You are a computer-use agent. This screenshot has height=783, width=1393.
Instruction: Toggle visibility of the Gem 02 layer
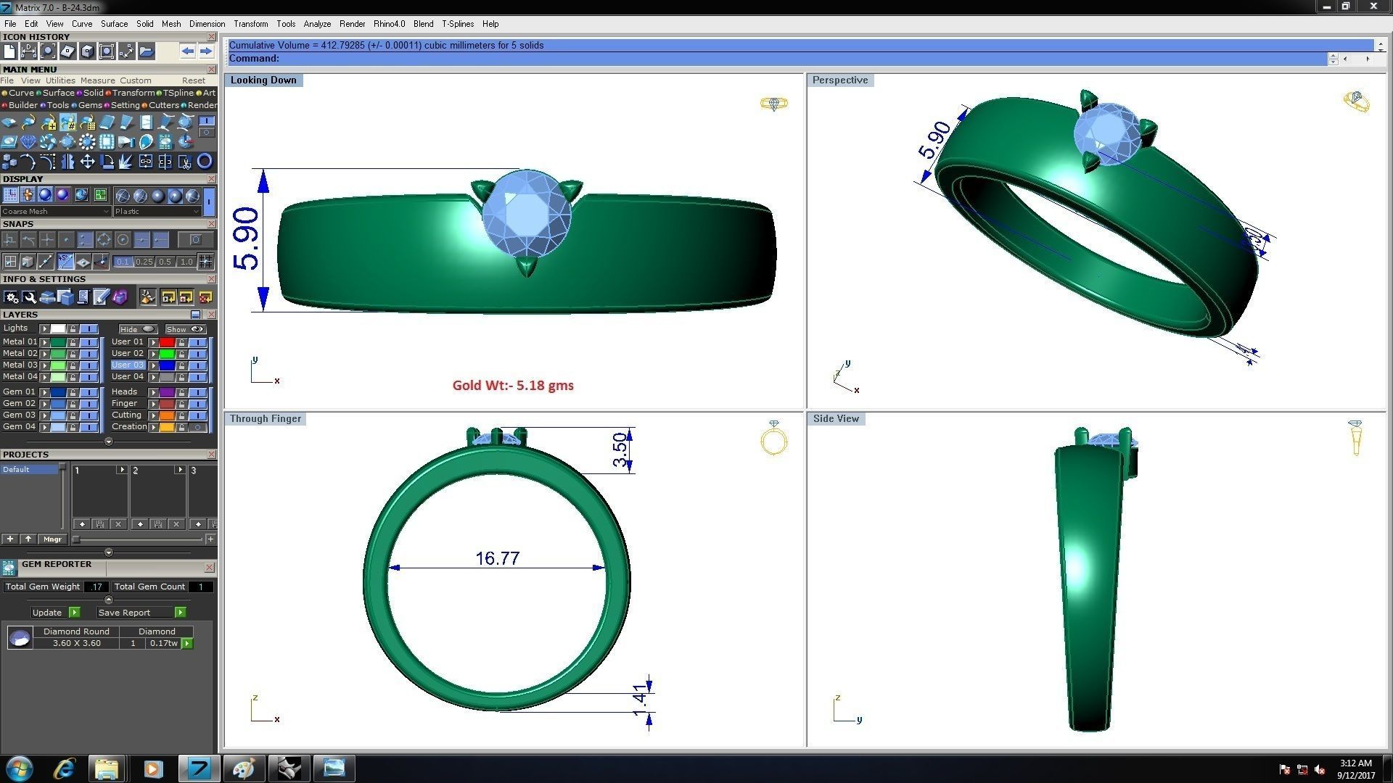click(89, 403)
